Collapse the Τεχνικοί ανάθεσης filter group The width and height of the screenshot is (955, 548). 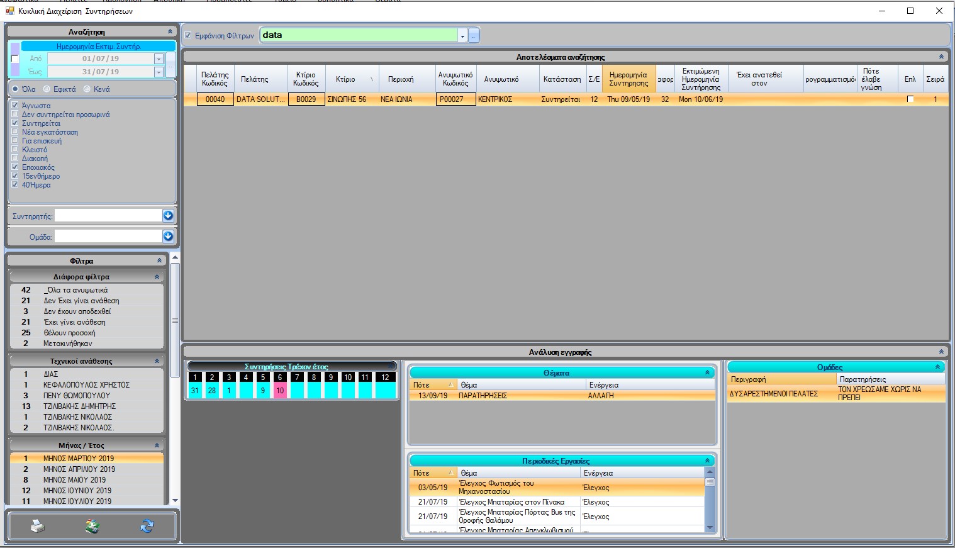[x=157, y=361]
